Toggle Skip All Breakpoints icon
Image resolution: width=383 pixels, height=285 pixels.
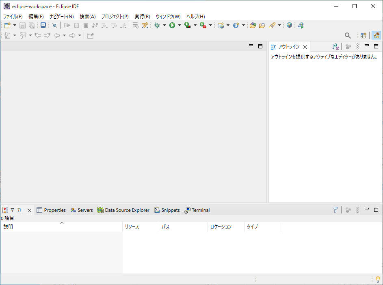(x=54, y=25)
